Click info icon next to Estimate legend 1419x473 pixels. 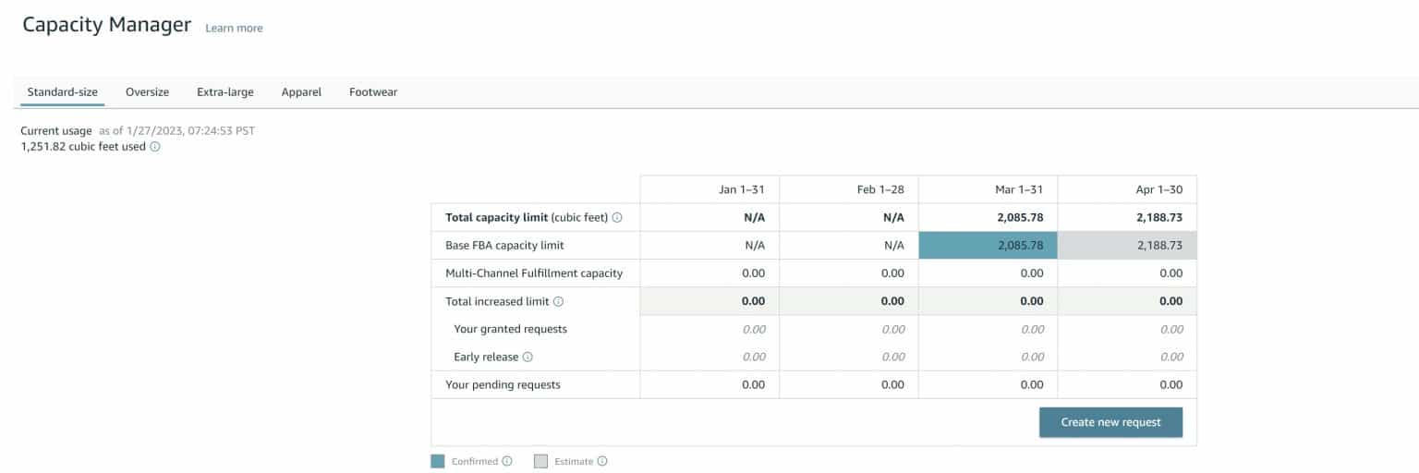[602, 462]
